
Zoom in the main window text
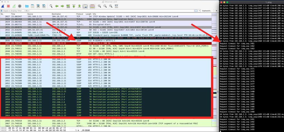[99, 6]
